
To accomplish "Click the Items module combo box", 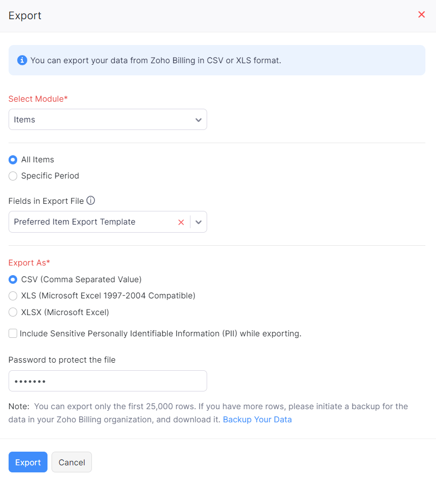I will click(x=101, y=120).
